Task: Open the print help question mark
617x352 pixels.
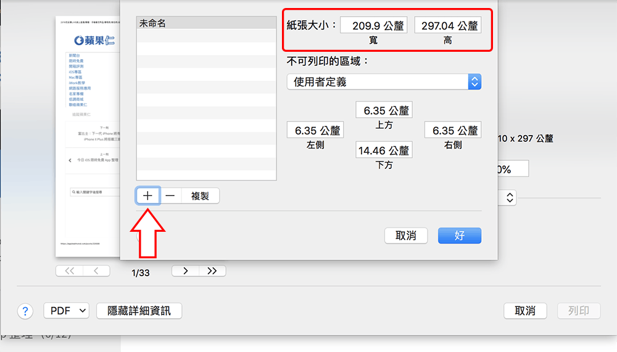Action: (x=25, y=311)
